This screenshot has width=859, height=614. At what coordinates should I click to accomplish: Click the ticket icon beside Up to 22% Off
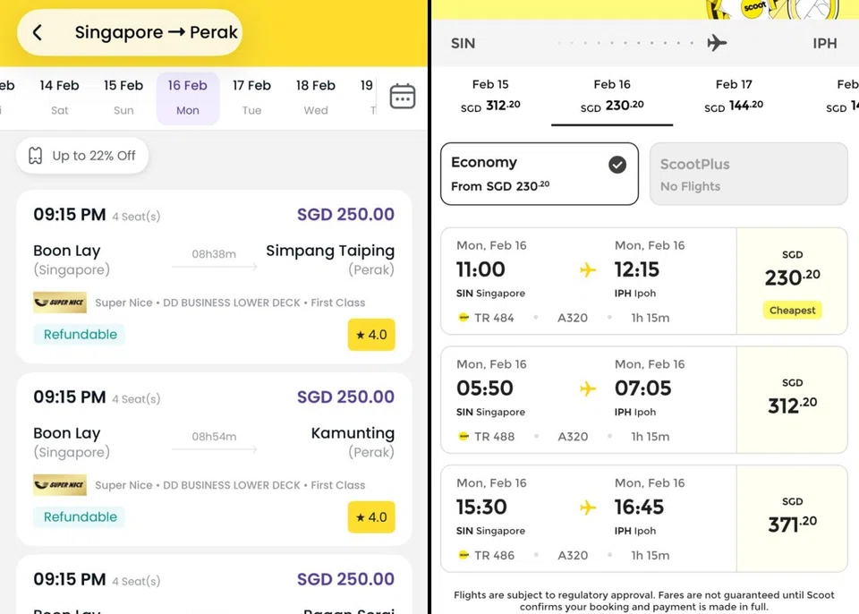[x=36, y=155]
